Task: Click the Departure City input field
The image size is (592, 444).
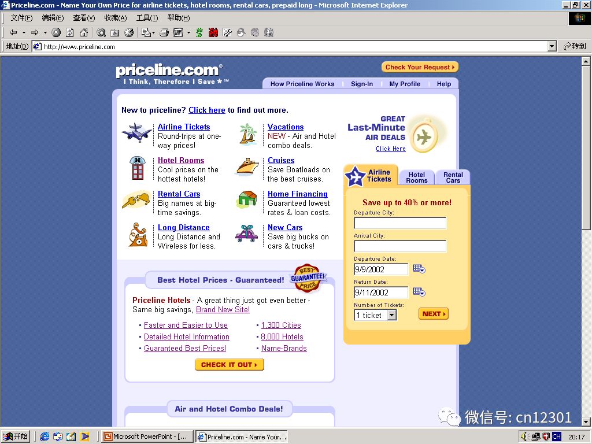Action: [x=400, y=223]
